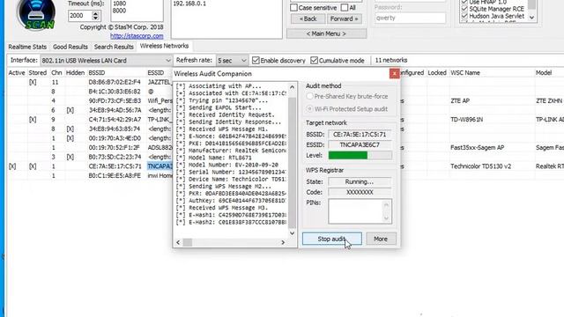Click the ESSID target field TNCAPA3E6C7

pyautogui.click(x=360, y=144)
